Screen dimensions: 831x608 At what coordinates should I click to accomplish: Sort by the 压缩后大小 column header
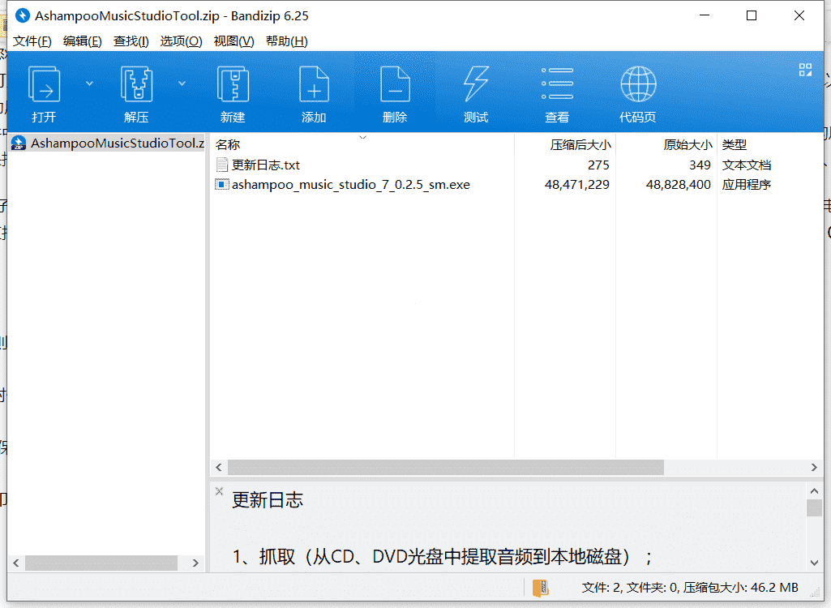coord(580,145)
